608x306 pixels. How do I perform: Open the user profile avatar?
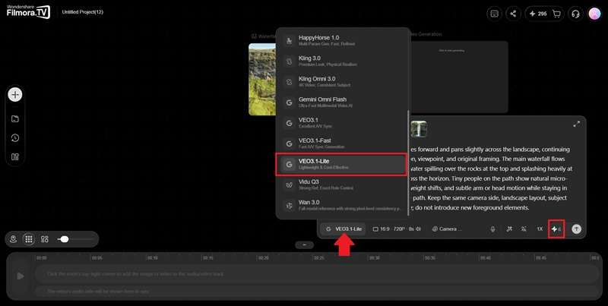[594, 14]
